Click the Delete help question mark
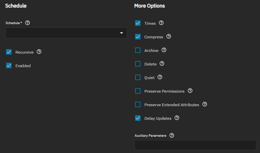 point(162,64)
